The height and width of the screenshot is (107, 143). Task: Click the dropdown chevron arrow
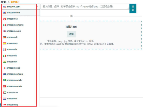[37, 7]
